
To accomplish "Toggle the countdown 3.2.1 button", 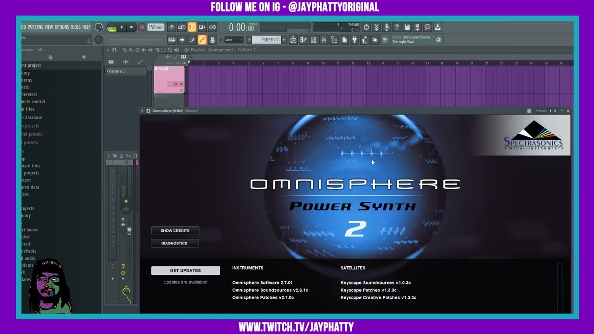I will (x=192, y=27).
